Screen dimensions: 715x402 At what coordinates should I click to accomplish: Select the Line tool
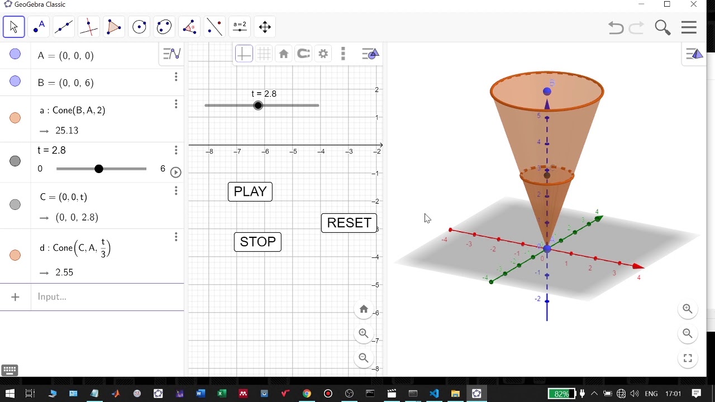64,27
